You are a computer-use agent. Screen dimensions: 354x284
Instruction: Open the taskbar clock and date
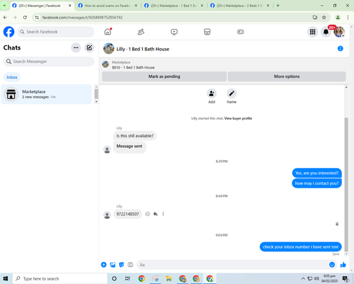[329, 278]
